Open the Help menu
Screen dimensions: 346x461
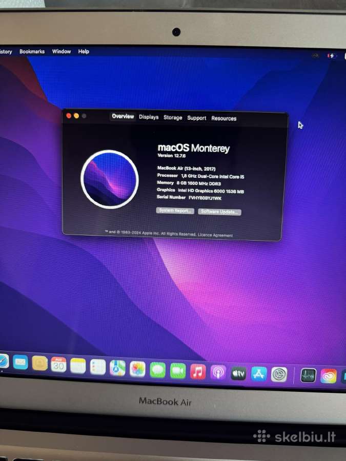point(84,51)
